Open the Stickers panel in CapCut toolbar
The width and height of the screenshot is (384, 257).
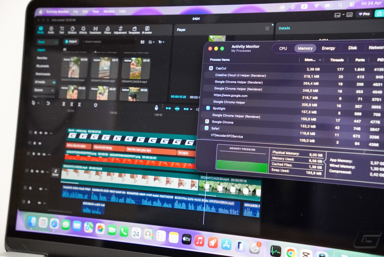pyautogui.click(x=72, y=29)
